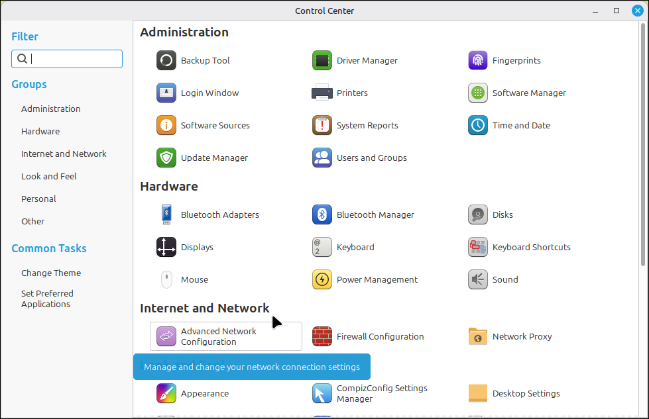Open Fingerprints settings icon

click(x=478, y=60)
